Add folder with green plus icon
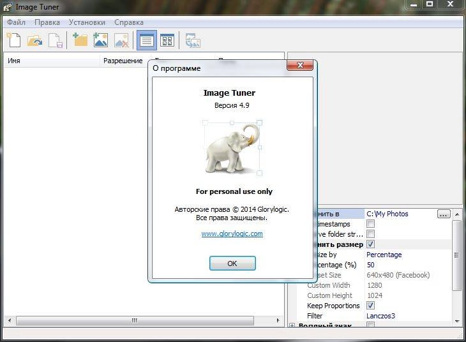Image resolution: width=466 pixels, height=342 pixels. tap(80, 40)
